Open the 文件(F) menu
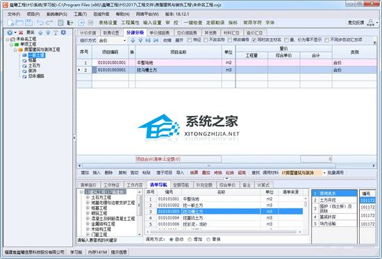The image size is (382, 259). tap(14, 14)
